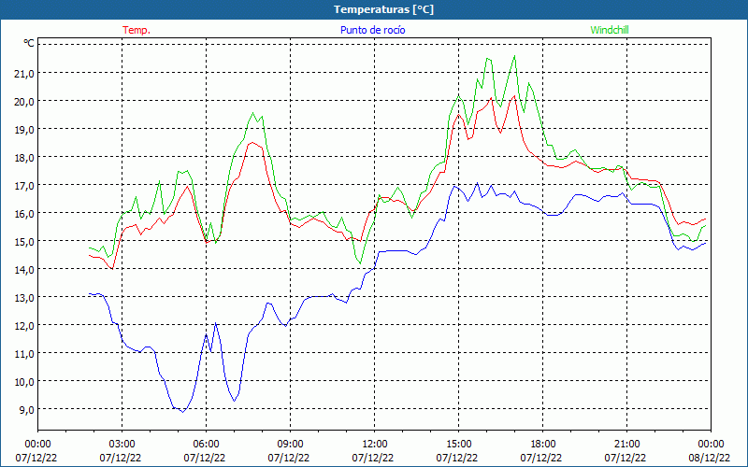Click the '17,0' y-axis value
Screen dimensions: 748x467
[25, 185]
